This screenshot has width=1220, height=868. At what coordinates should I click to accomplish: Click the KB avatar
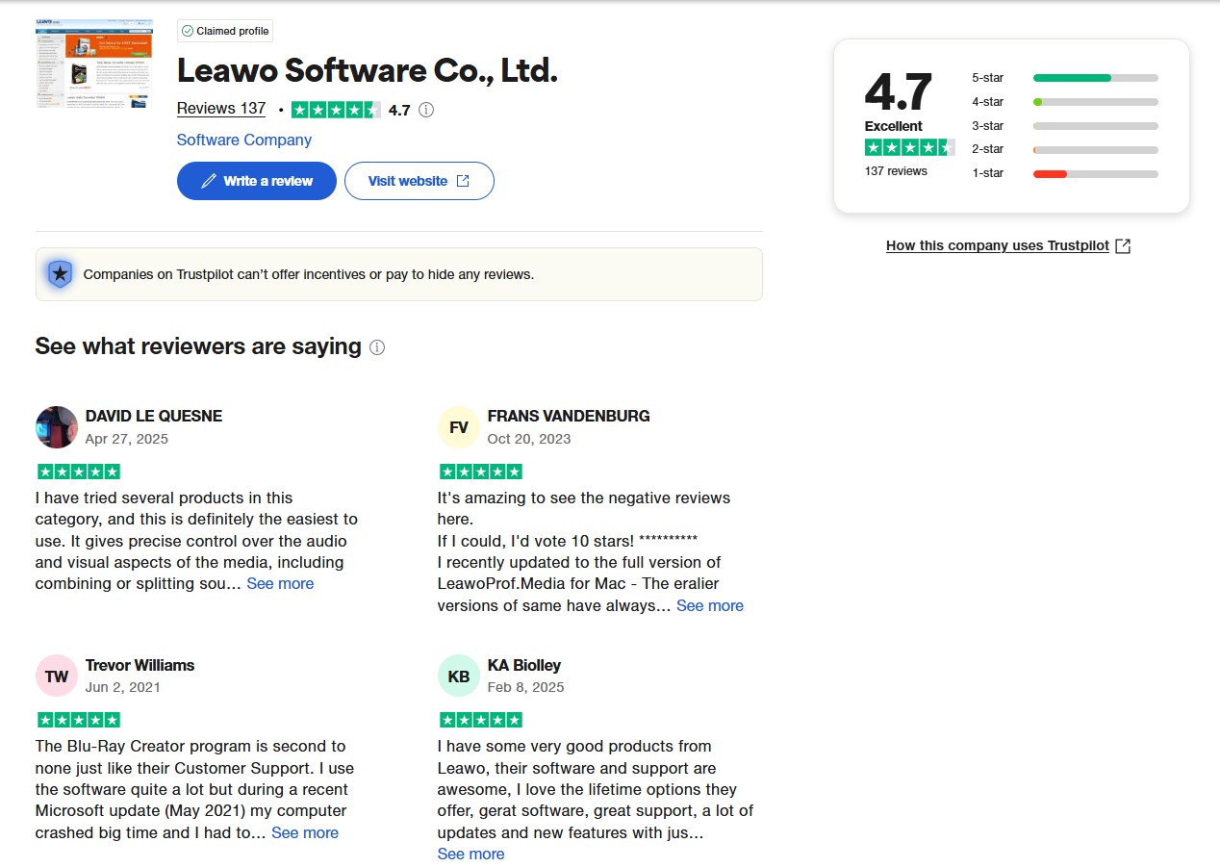pos(459,677)
